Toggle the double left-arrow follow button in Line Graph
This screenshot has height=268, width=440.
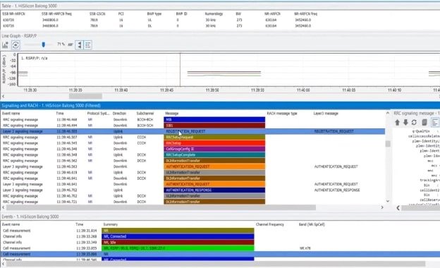click(80, 45)
